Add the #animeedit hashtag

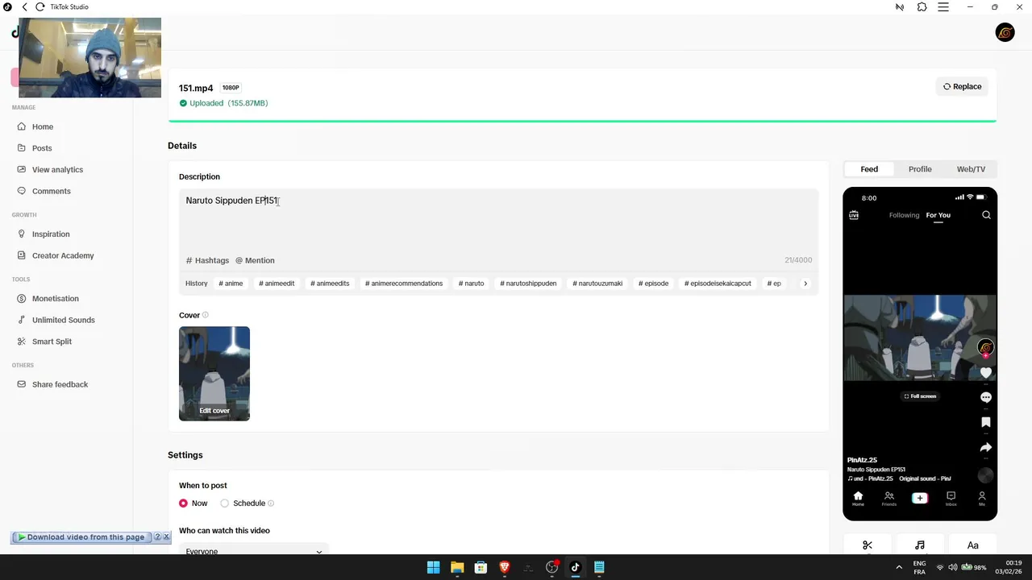pyautogui.click(x=277, y=284)
